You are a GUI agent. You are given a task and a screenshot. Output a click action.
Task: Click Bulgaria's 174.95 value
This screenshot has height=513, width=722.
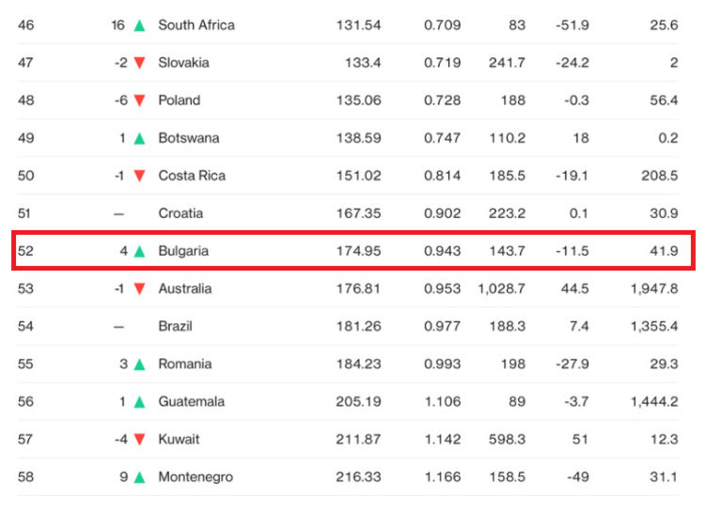pyautogui.click(x=358, y=251)
